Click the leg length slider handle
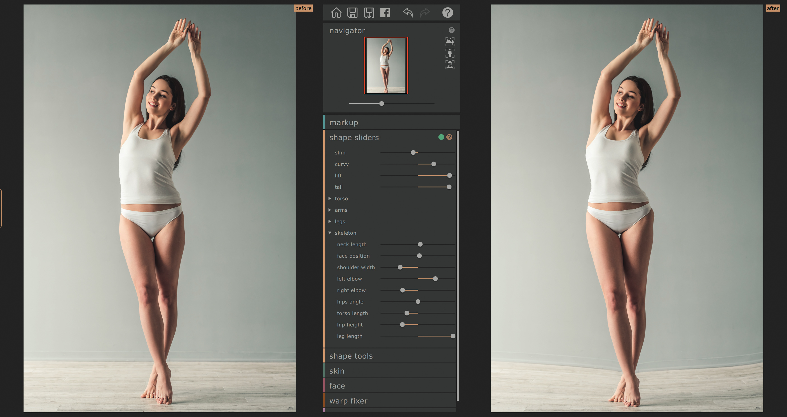Viewport: 787px width, 417px height. tap(453, 336)
